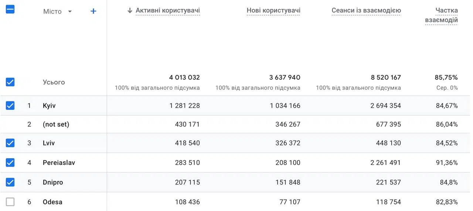Click the descending sort arrow icon

pos(130,11)
